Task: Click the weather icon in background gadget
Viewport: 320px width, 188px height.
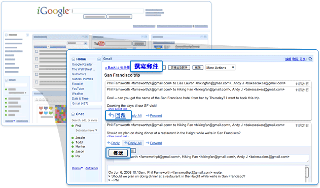Action: [x=158, y=47]
